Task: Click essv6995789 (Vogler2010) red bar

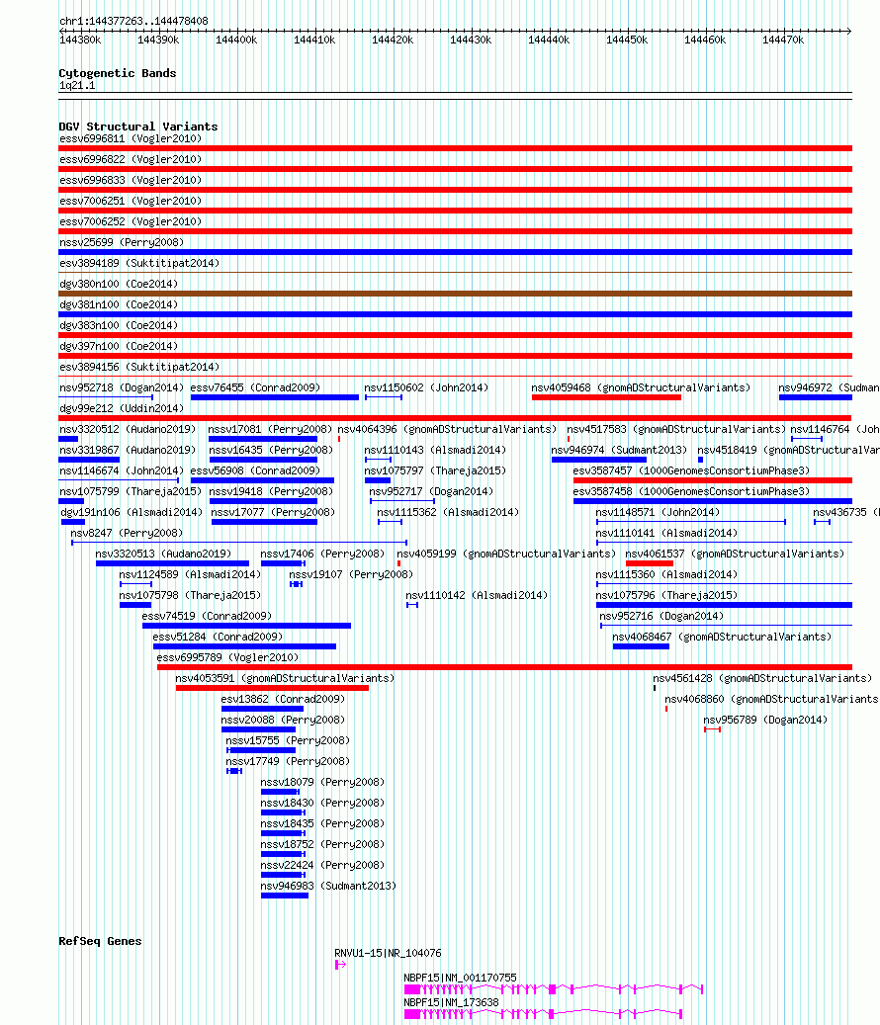Action: tap(504, 667)
